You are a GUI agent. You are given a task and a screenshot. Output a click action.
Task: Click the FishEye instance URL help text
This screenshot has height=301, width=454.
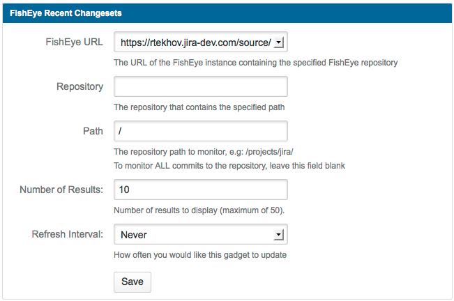(255, 63)
